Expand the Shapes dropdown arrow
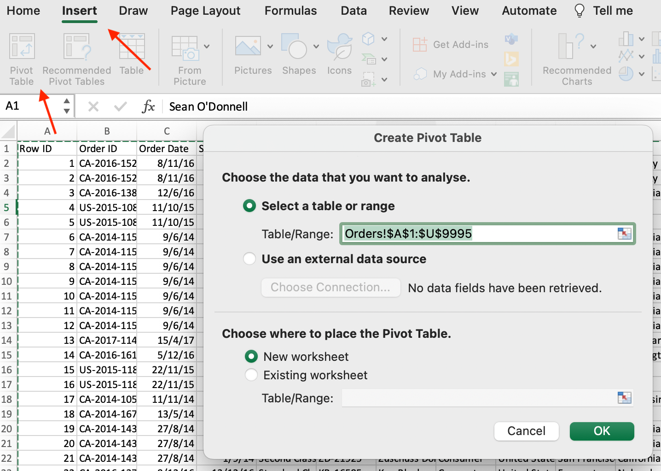 tap(316, 46)
